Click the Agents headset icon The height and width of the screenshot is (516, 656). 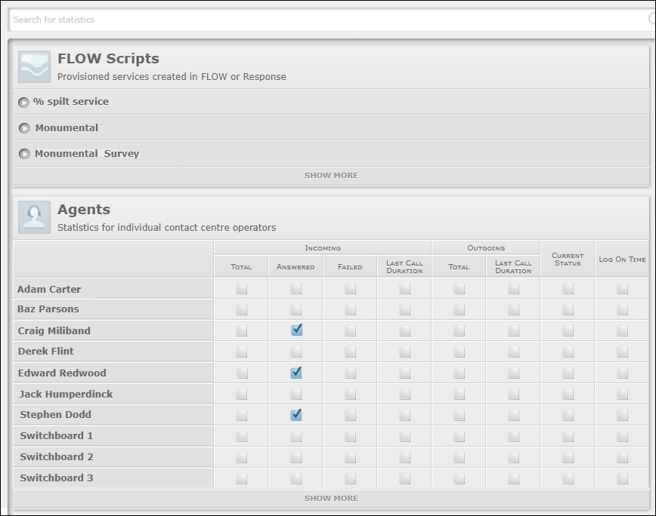click(x=34, y=217)
